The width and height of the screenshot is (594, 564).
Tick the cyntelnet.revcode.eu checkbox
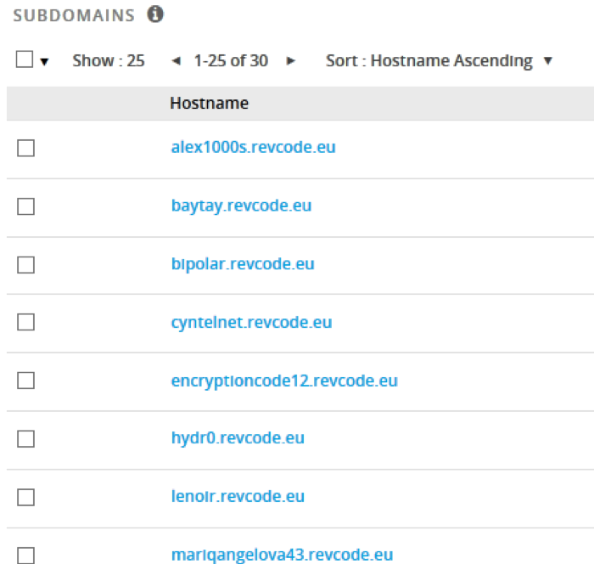(x=25, y=322)
